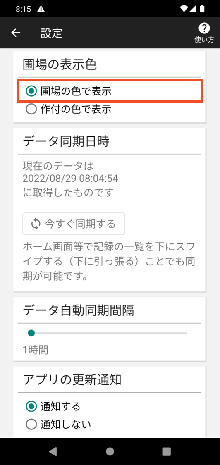The width and height of the screenshot is (220, 465).
Task: Tap the clock time in status bar
Action: tap(24, 9)
